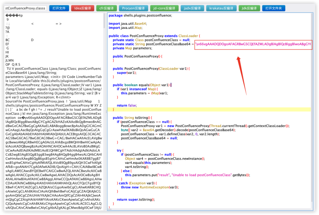Click the throw new RuntimeException line

[150, 187]
